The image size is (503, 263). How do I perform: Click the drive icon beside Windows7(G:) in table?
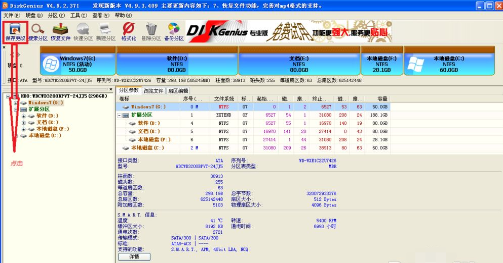pyautogui.click(x=126, y=107)
